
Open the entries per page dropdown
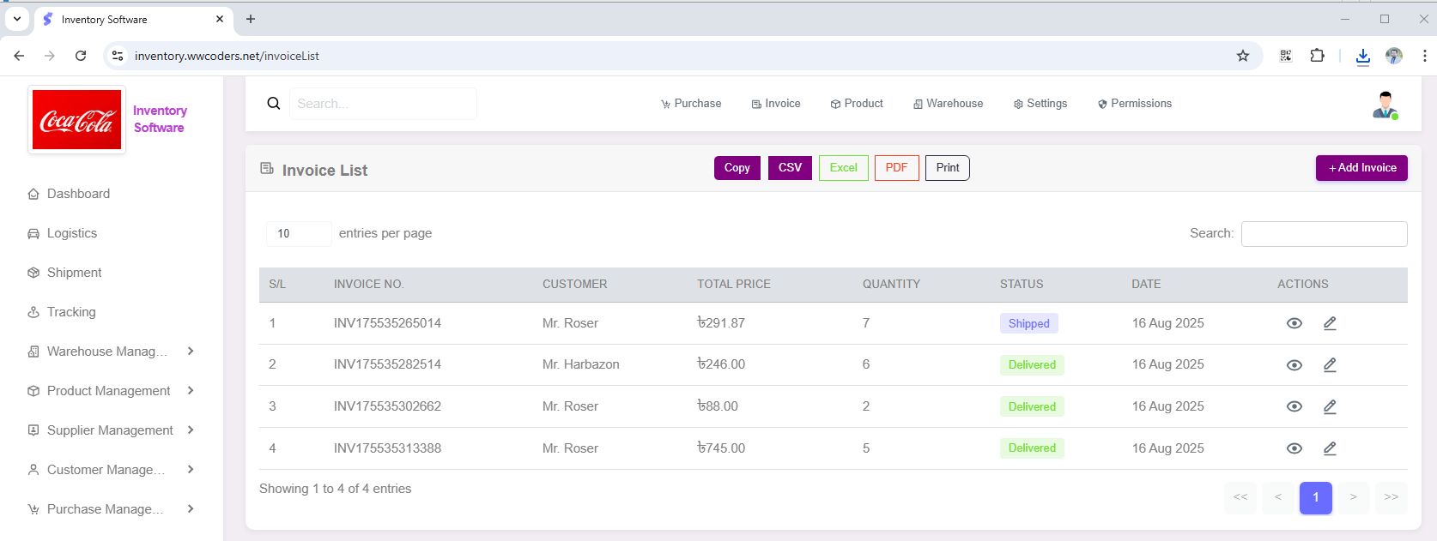(x=298, y=233)
